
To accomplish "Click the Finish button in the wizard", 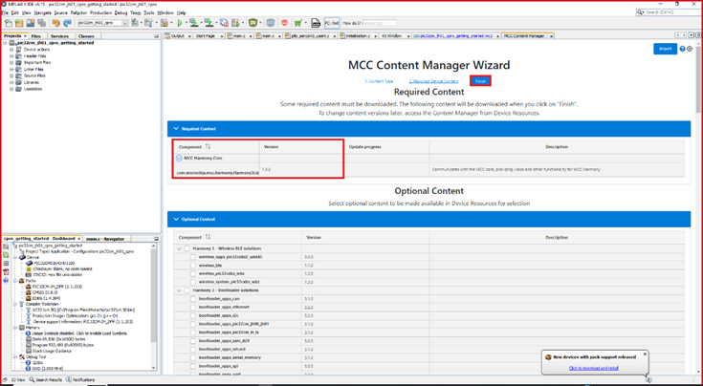I will click(x=480, y=81).
